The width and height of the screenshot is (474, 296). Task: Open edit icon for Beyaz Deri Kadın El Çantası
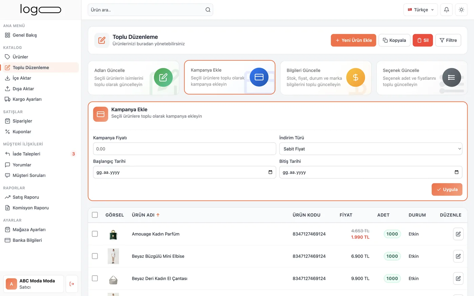point(458,278)
